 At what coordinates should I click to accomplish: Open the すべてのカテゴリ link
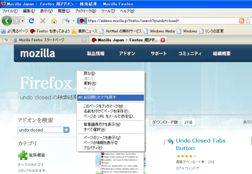point(30,165)
